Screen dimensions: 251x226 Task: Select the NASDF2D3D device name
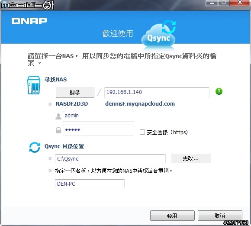click(x=72, y=104)
